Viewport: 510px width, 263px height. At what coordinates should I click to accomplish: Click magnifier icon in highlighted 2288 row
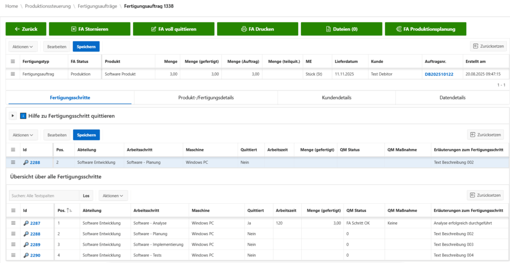click(x=26, y=162)
